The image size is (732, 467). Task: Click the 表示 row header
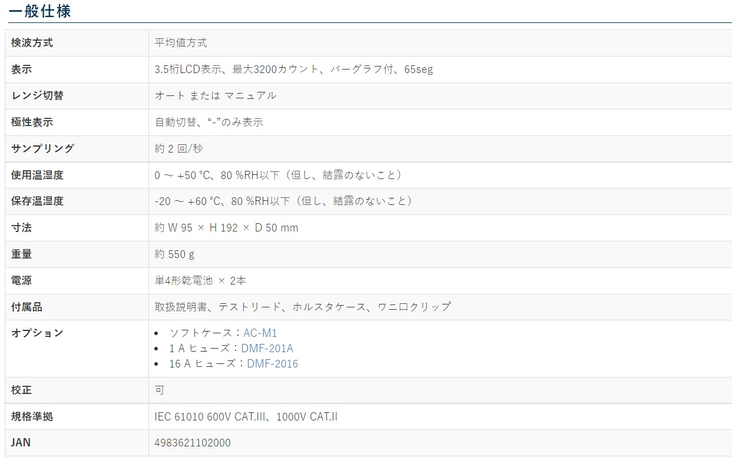coord(22,69)
